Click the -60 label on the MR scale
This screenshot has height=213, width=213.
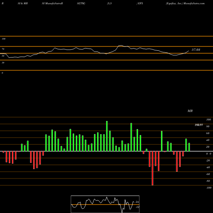click(208, 174)
